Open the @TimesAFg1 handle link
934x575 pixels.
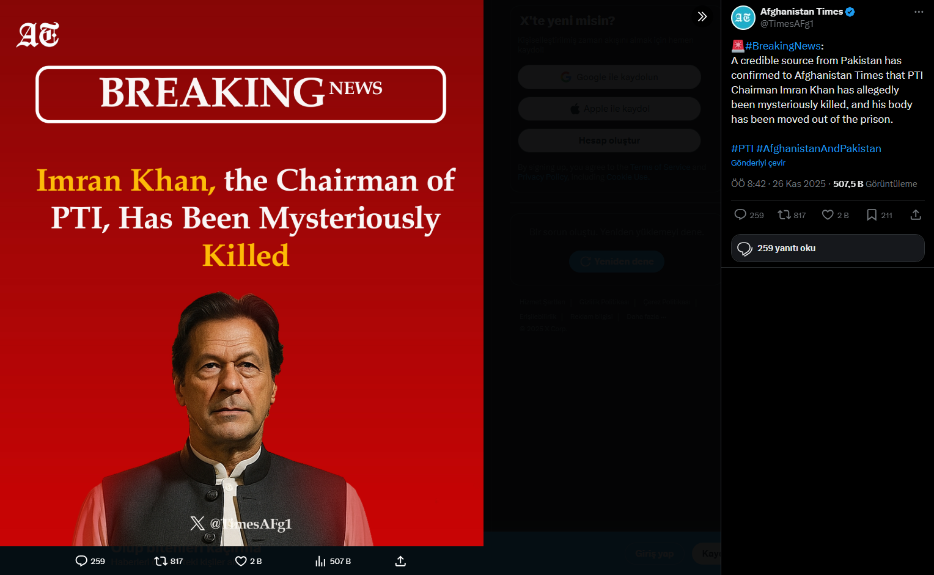point(787,24)
